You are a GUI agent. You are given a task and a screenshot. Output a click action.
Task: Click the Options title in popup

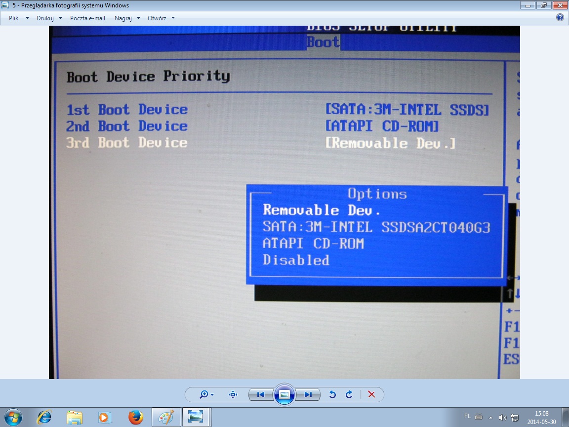(377, 194)
